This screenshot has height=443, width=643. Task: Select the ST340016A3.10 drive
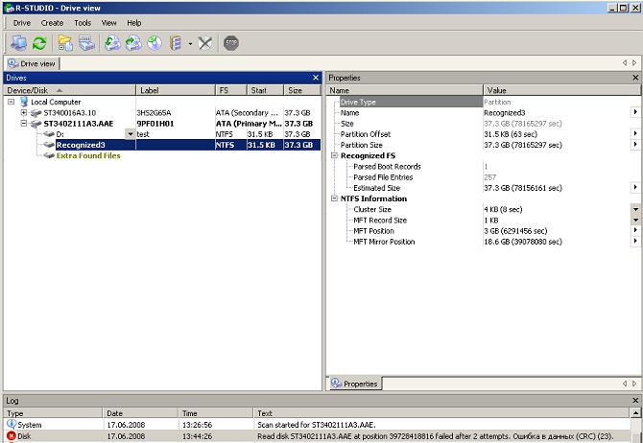[x=70, y=113]
